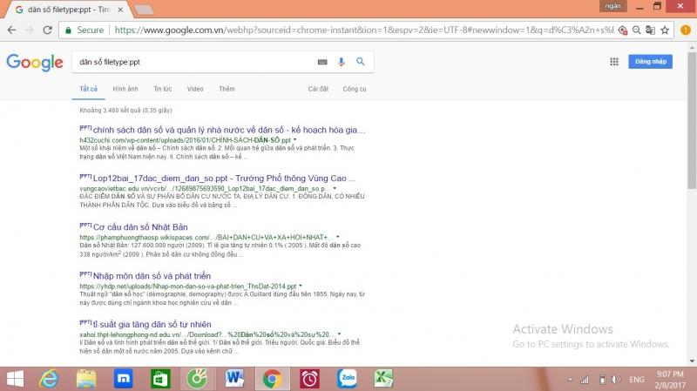Open the Google apps grid
This screenshot has width=697, height=391.
[613, 62]
